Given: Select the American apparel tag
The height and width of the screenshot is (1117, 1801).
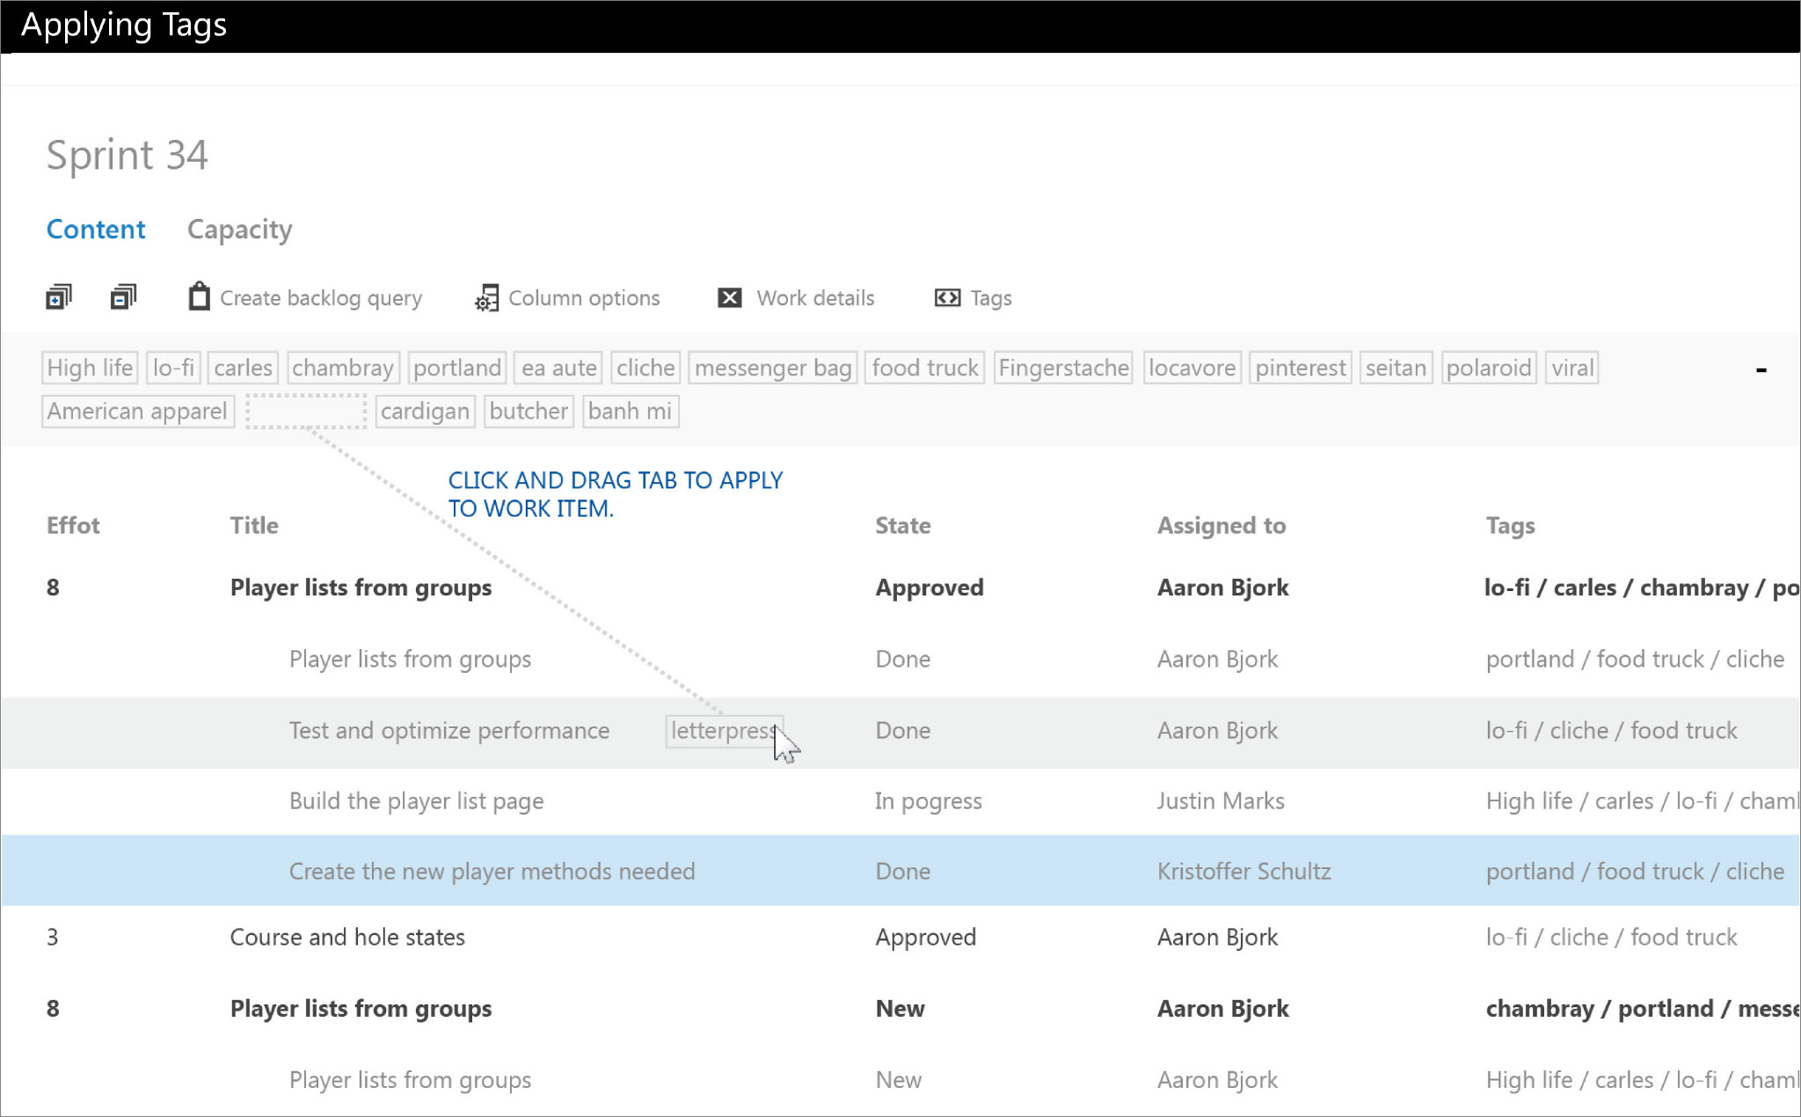Looking at the screenshot, I should click(x=137, y=411).
